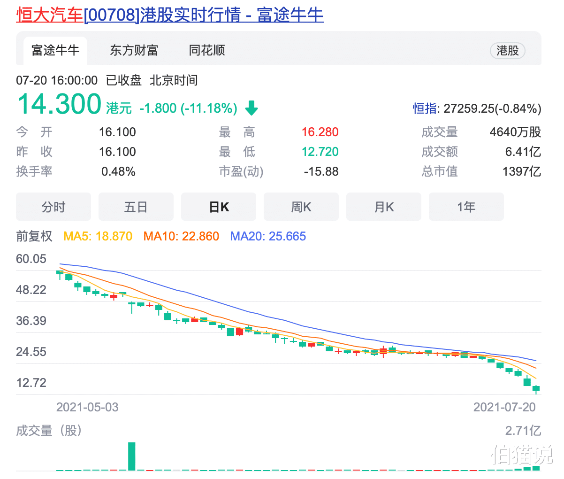Click the tallest green volume bar

132,456
